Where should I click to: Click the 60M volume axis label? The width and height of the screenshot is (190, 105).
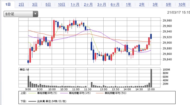(165, 77)
